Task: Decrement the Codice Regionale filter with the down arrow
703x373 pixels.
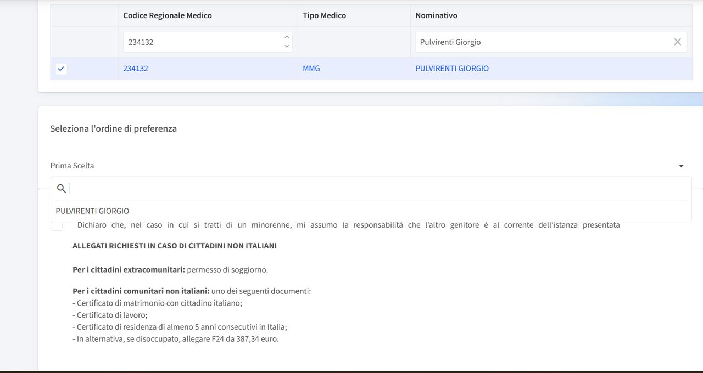Action: click(286, 47)
